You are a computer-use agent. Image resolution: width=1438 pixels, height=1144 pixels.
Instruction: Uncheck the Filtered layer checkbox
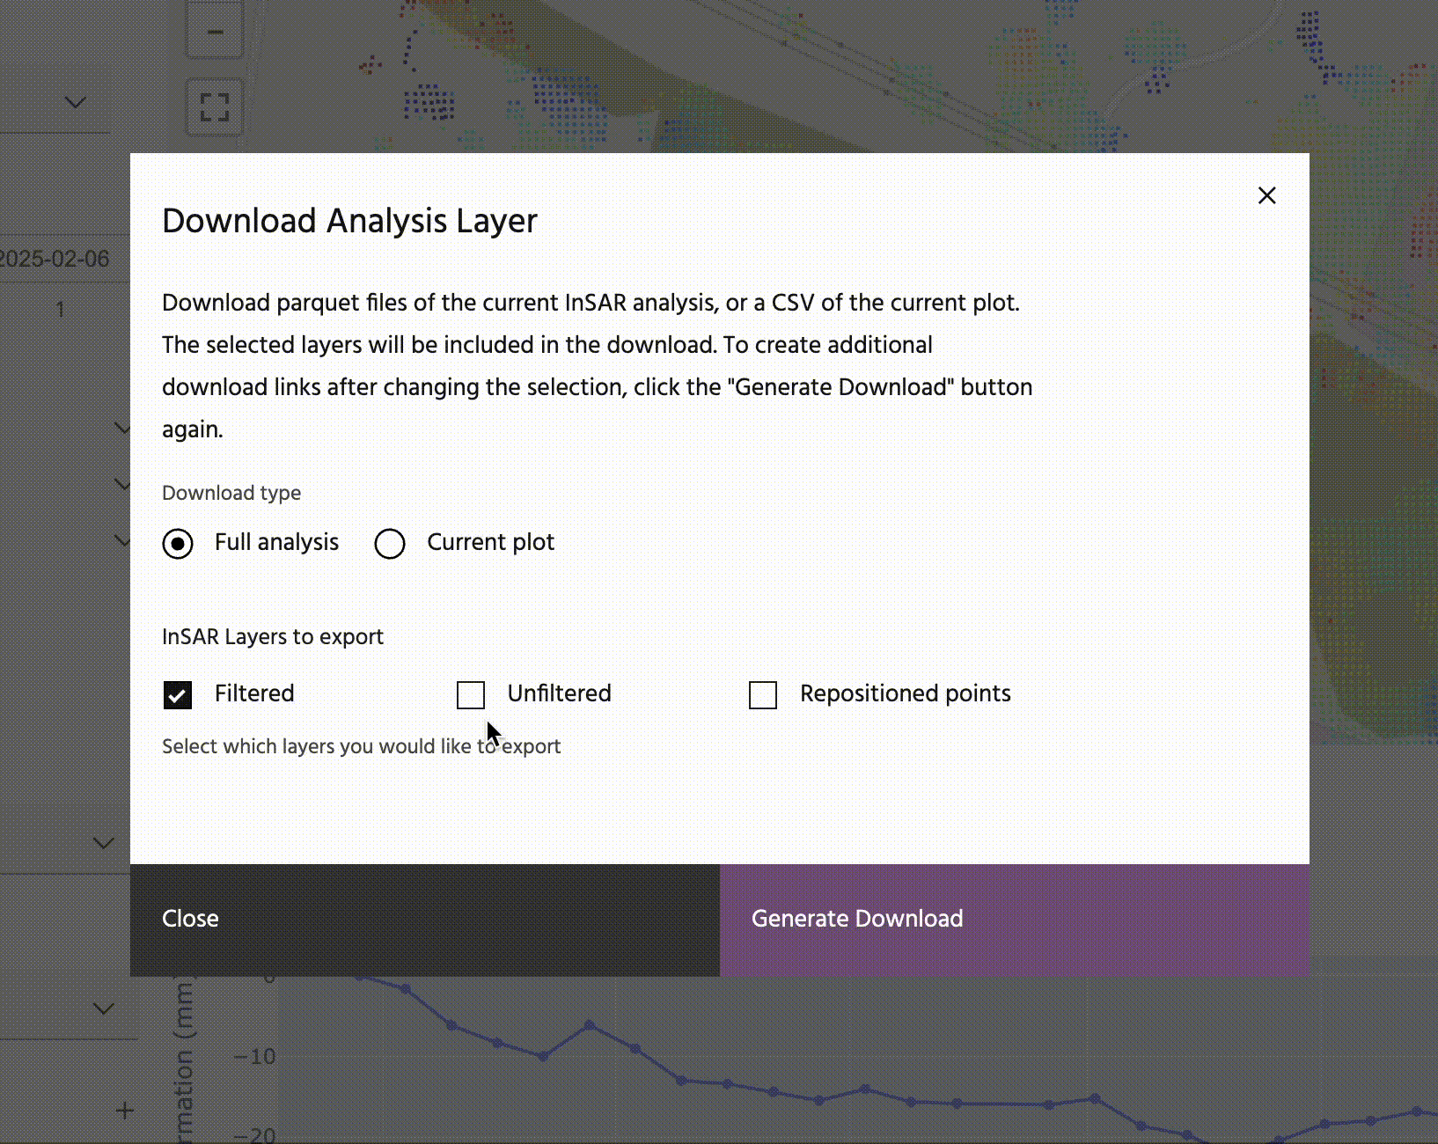tap(178, 695)
